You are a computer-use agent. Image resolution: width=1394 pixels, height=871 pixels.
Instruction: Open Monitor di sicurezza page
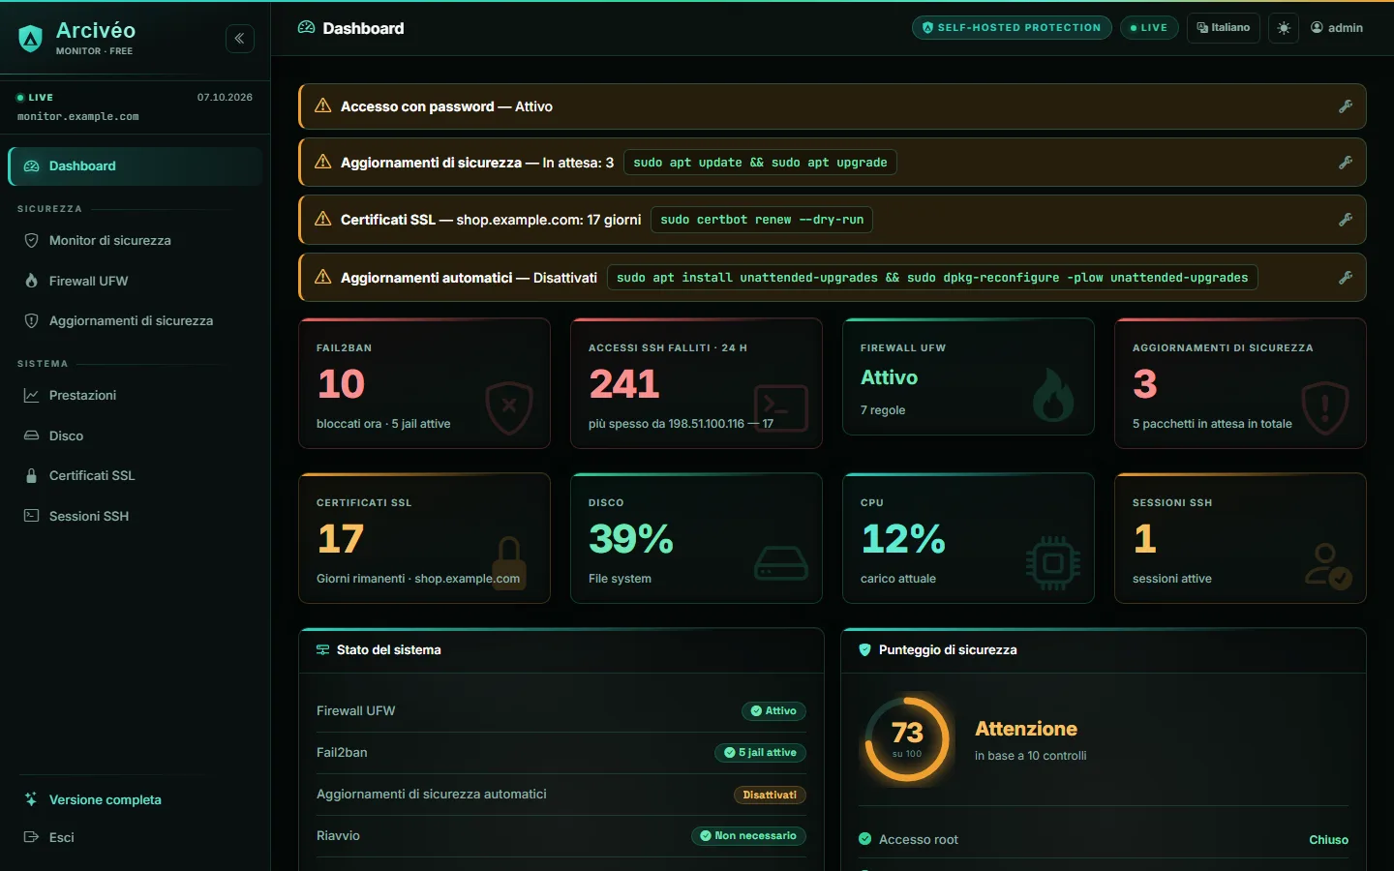click(x=136, y=241)
